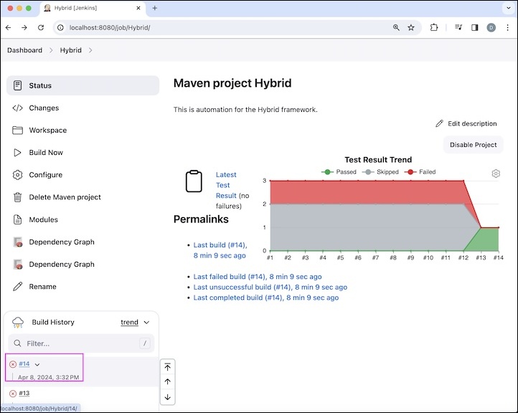The height and width of the screenshot is (413, 518).
Task: Open the test trend chart settings gear
Action: 496,174
